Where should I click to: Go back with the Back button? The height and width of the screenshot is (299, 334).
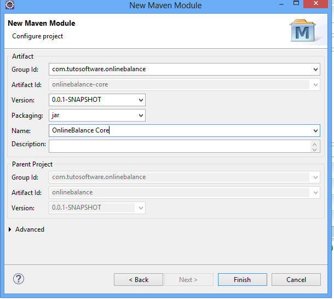click(x=139, y=280)
